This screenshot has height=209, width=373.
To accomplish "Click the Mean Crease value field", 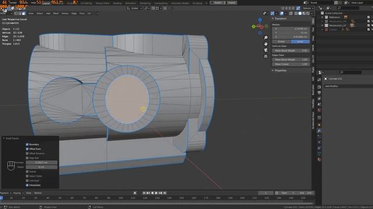I will [291, 64].
